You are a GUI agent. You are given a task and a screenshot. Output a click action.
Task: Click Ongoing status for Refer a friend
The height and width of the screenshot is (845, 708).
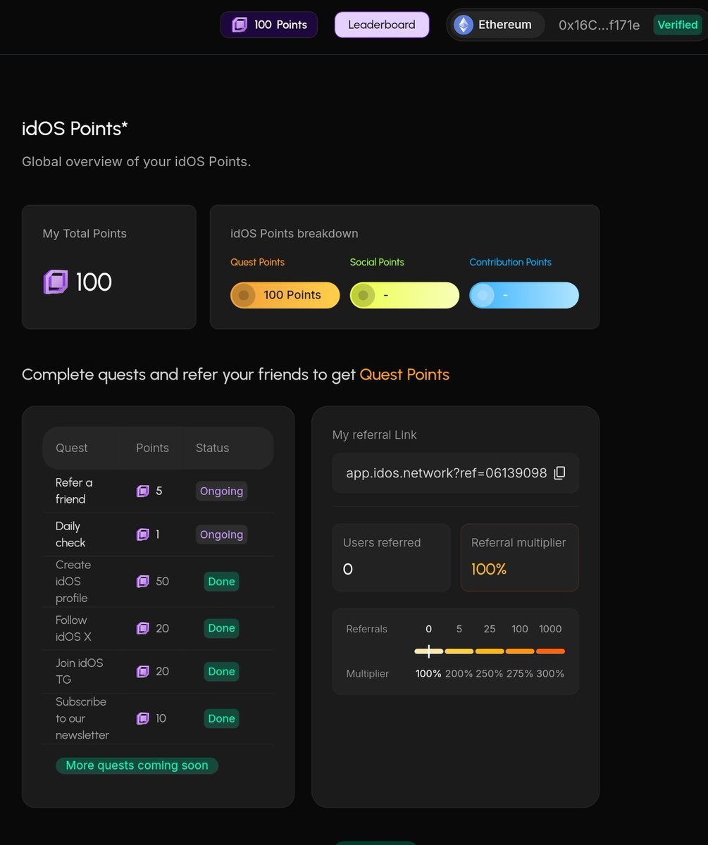pos(221,491)
